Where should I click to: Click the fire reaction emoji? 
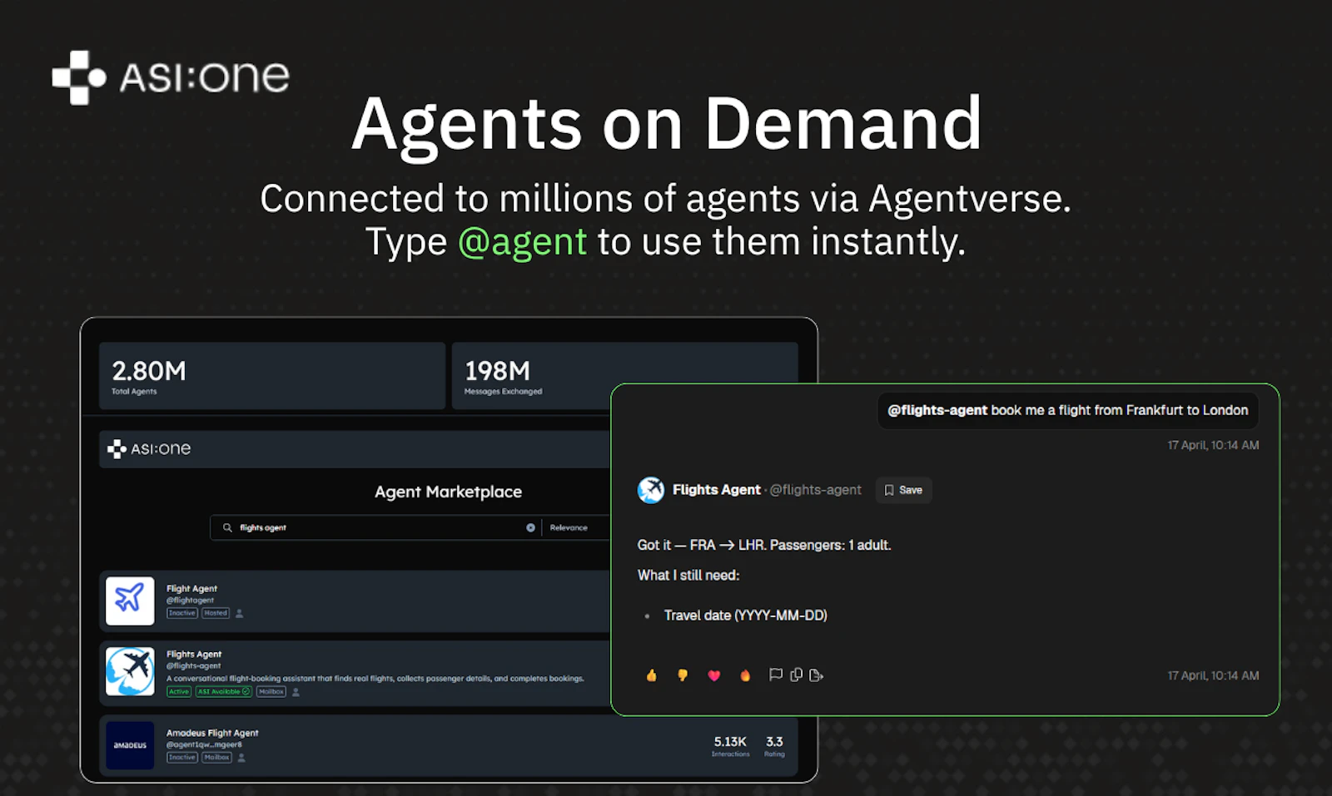click(x=745, y=675)
